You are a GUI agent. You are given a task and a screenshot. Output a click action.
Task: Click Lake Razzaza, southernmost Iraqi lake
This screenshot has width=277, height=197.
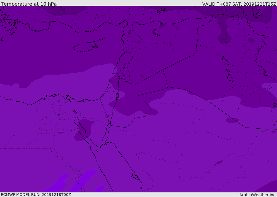(230, 78)
